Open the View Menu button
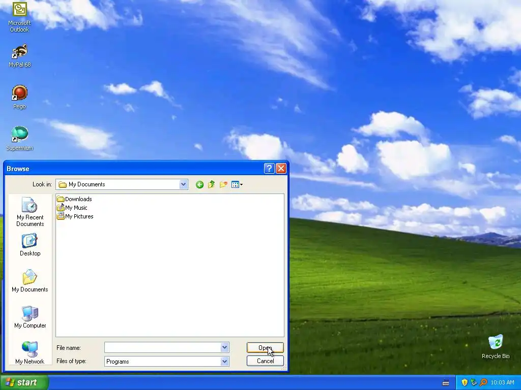This screenshot has width=521, height=390. [x=237, y=184]
